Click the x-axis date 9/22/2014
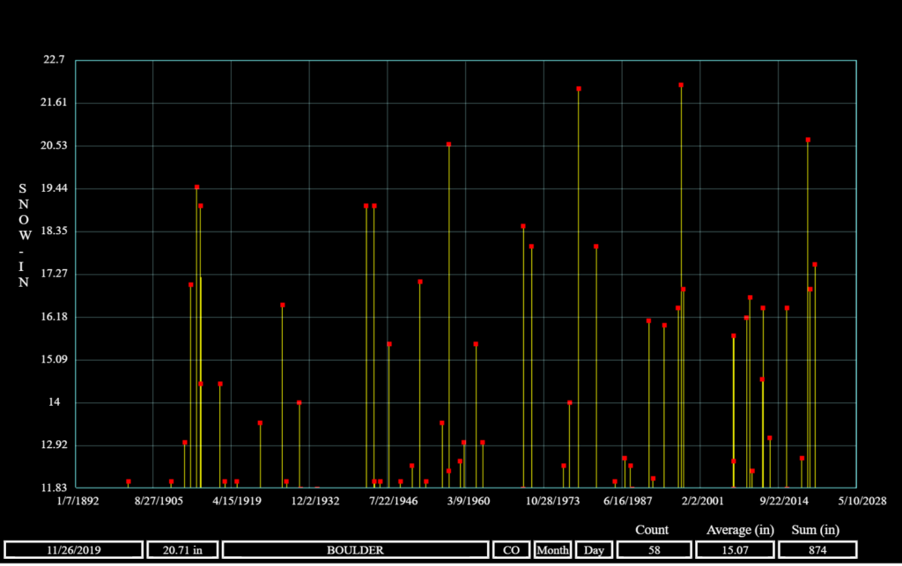Viewport: 902px width, 566px height. [784, 501]
